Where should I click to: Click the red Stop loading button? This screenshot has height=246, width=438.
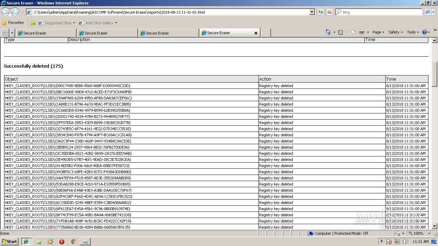coord(329,12)
